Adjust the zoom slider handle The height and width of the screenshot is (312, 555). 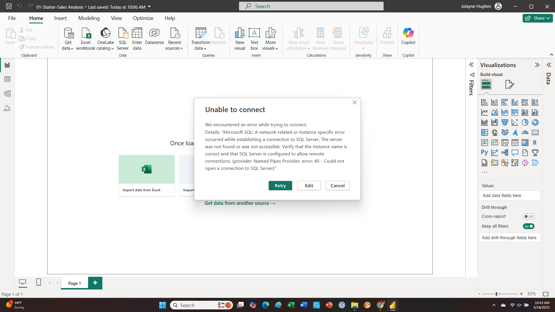[496, 294]
